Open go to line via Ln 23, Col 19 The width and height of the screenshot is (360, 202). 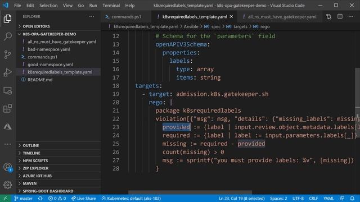(x=242, y=198)
